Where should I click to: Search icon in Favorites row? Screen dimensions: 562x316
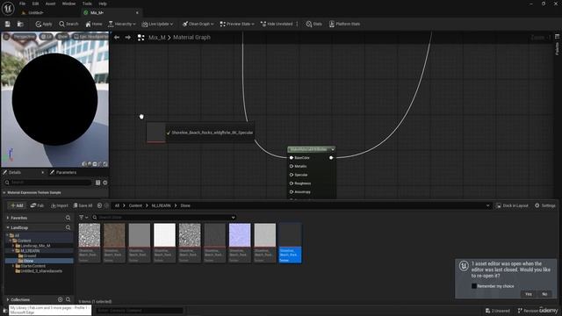coord(68,218)
